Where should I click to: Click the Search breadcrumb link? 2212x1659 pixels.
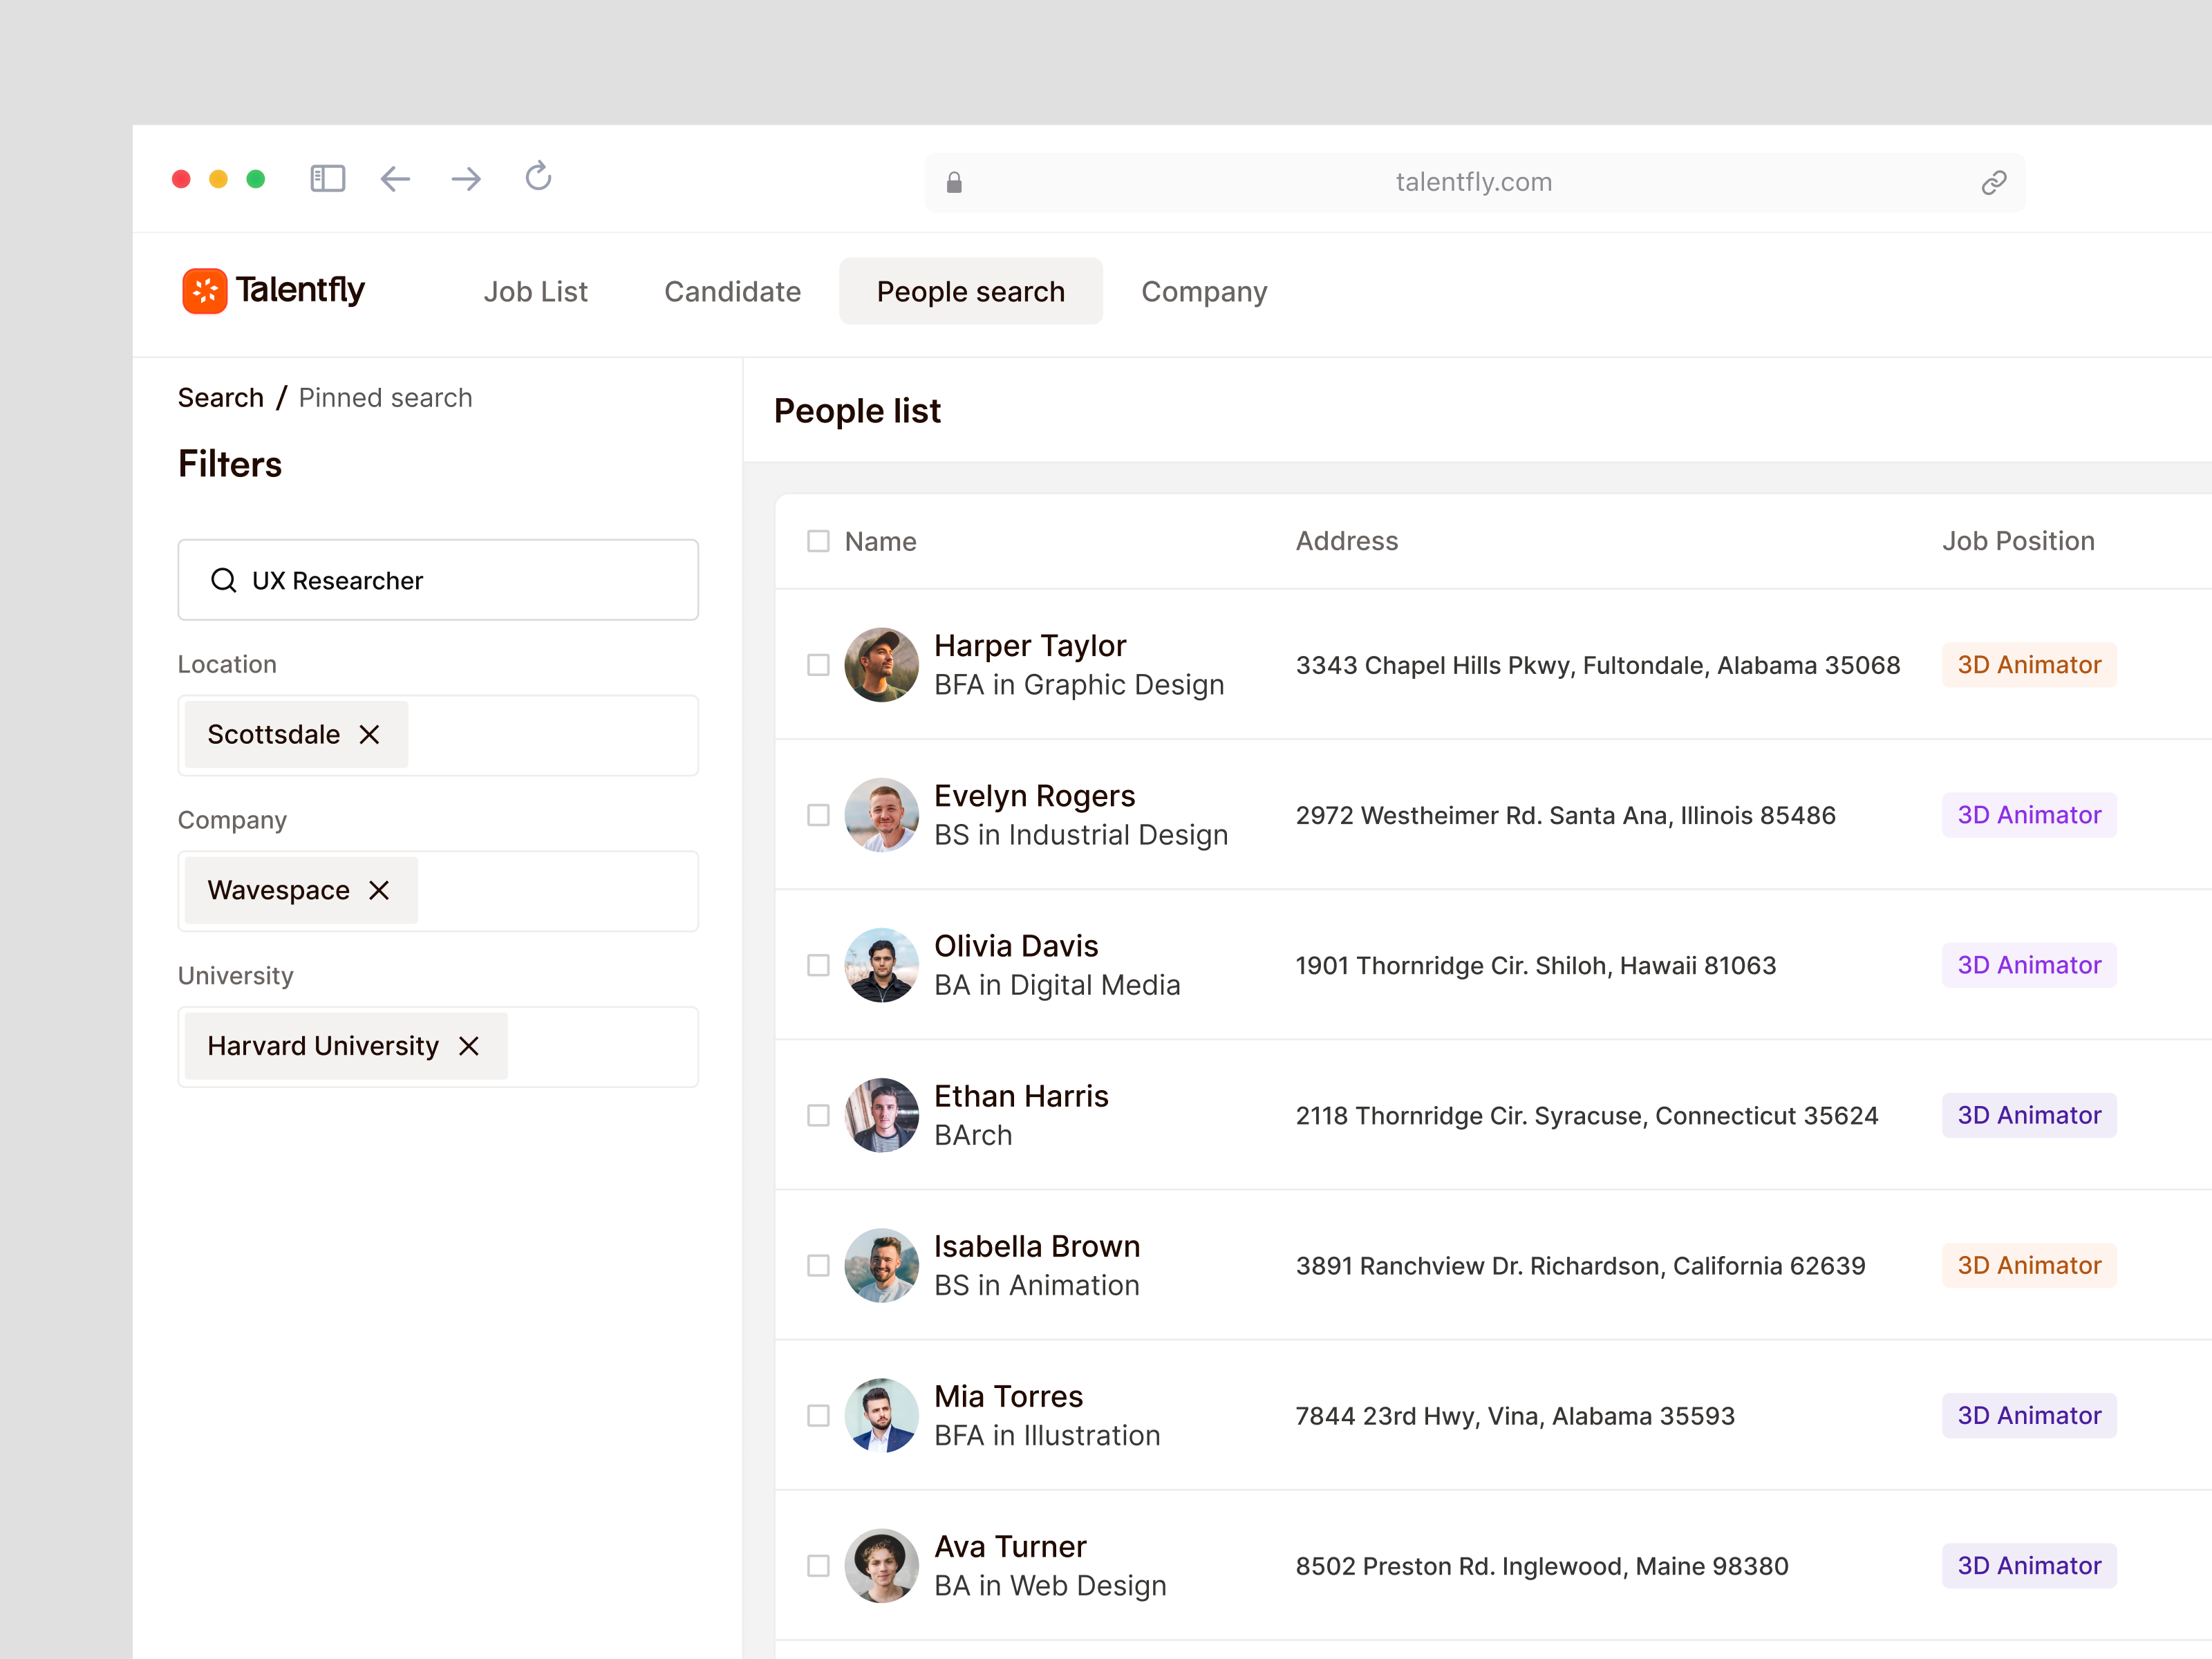[221, 397]
